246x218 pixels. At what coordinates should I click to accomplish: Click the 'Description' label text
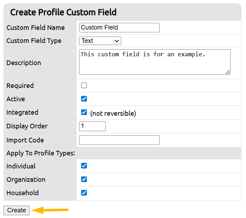24,63
